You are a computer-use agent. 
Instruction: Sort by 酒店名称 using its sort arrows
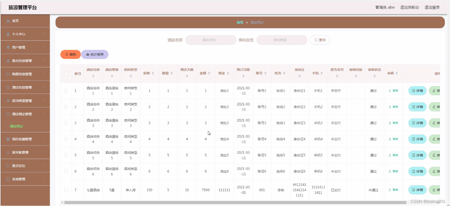(93, 76)
